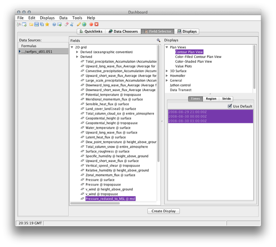Uncheck the Use Default times checkbox
Viewport: 276px width, 247px height.
click(x=230, y=106)
